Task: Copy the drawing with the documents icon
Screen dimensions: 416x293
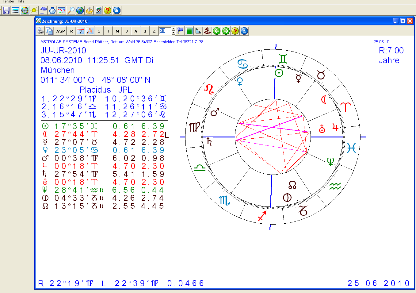Action: pyautogui.click(x=49, y=31)
